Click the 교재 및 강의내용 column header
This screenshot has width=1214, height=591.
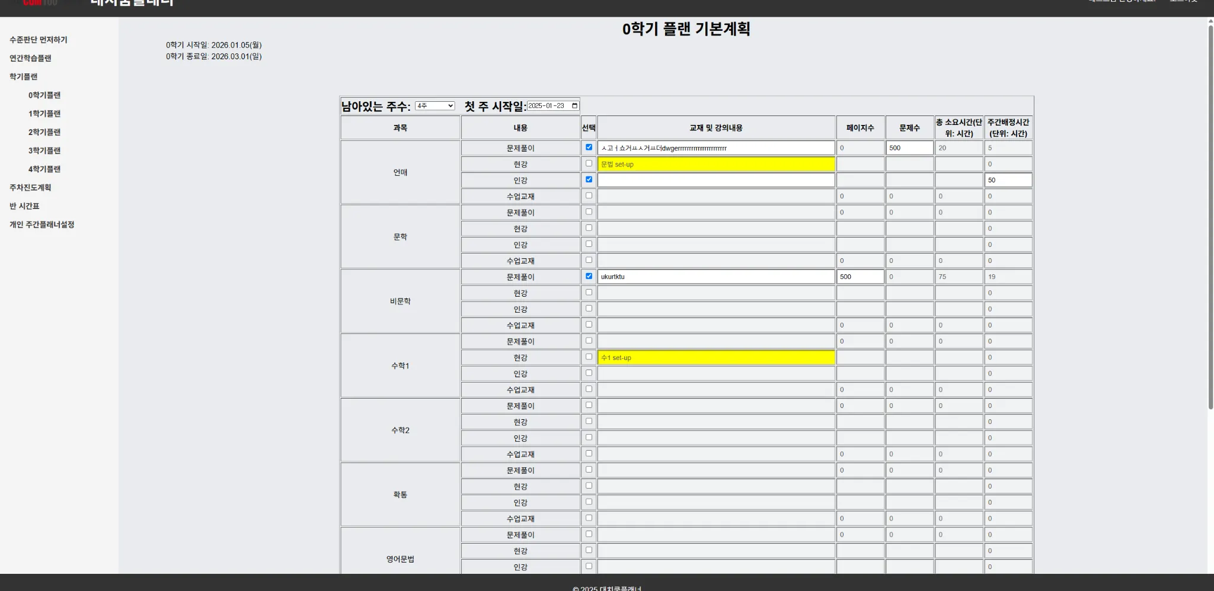716,128
